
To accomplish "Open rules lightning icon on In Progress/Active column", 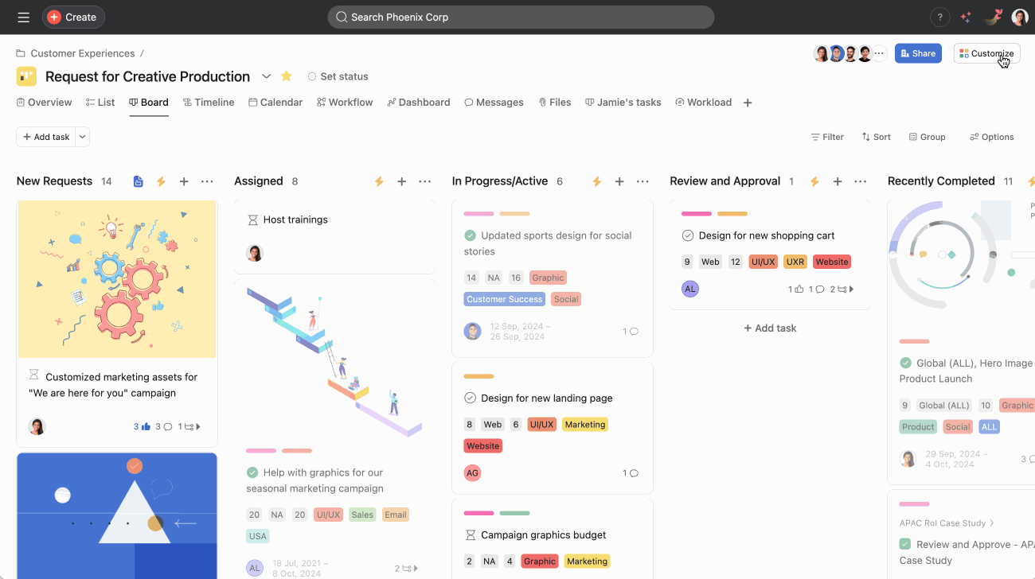I will [596, 181].
